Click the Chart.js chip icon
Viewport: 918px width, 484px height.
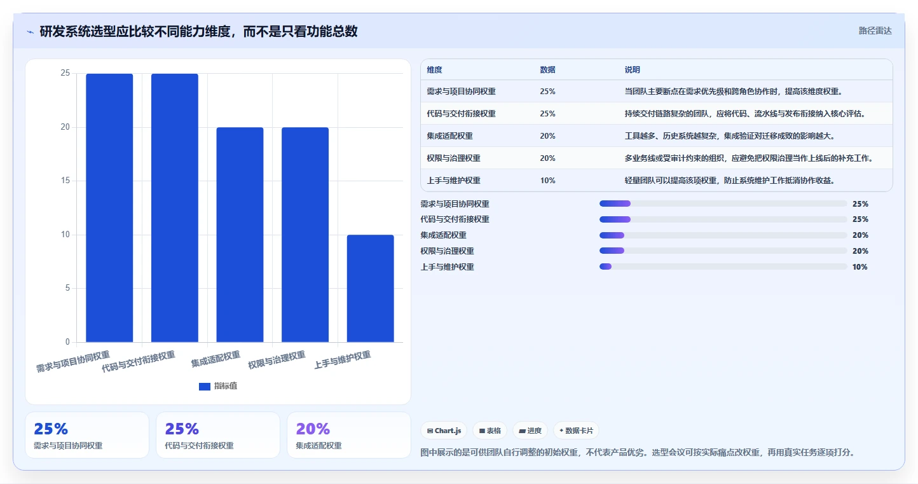click(x=430, y=431)
